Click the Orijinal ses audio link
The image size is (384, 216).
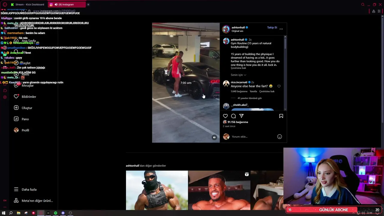237,31
